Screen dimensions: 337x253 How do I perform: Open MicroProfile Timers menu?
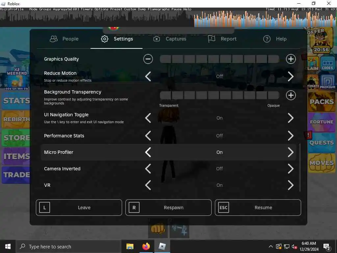pyautogui.click(x=87, y=9)
